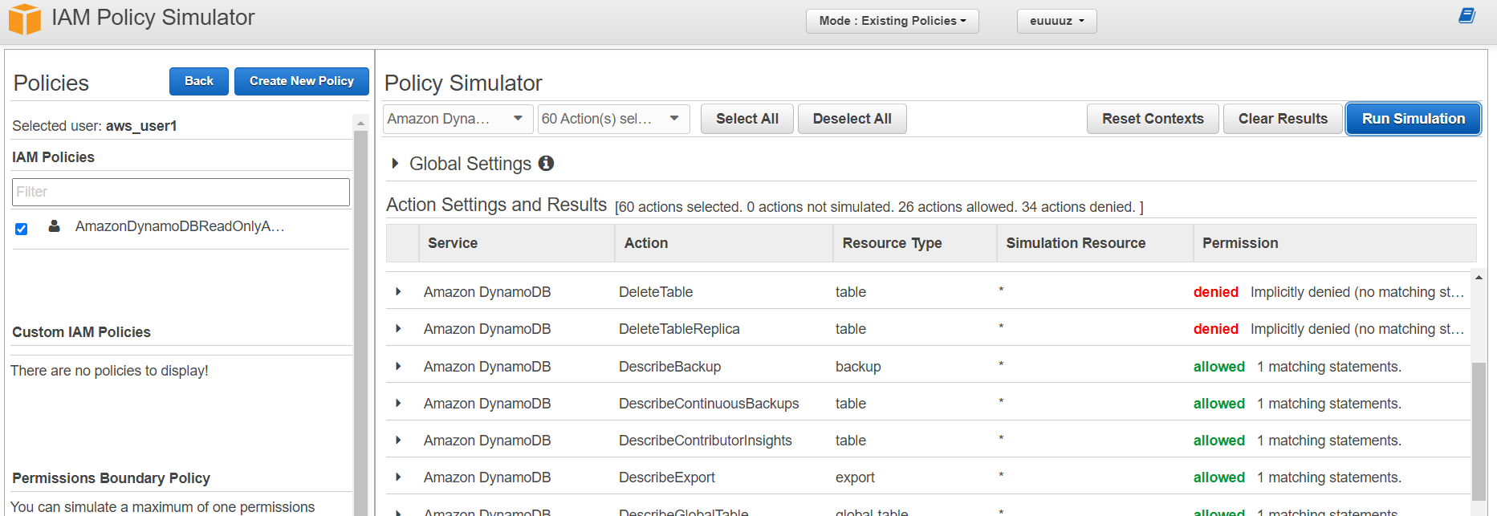Click the export resource type cell
The image size is (1497, 516).
855,477
